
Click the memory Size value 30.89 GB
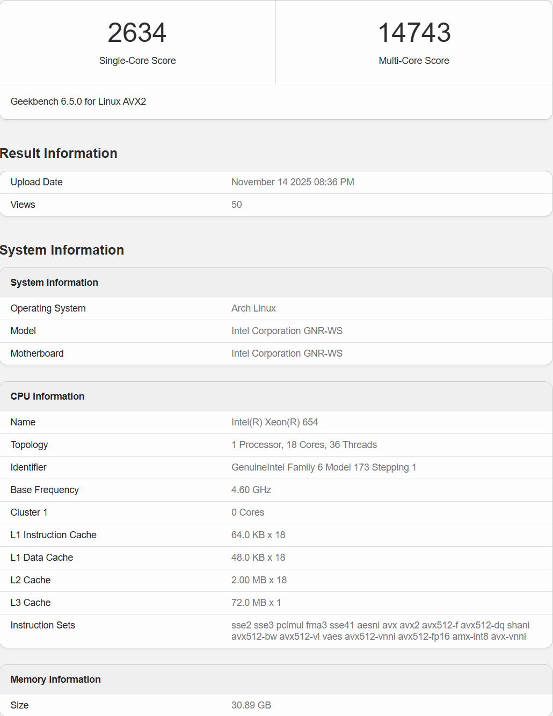tap(251, 705)
